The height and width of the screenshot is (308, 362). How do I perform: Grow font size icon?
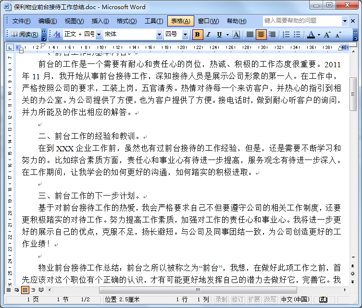[327, 35]
